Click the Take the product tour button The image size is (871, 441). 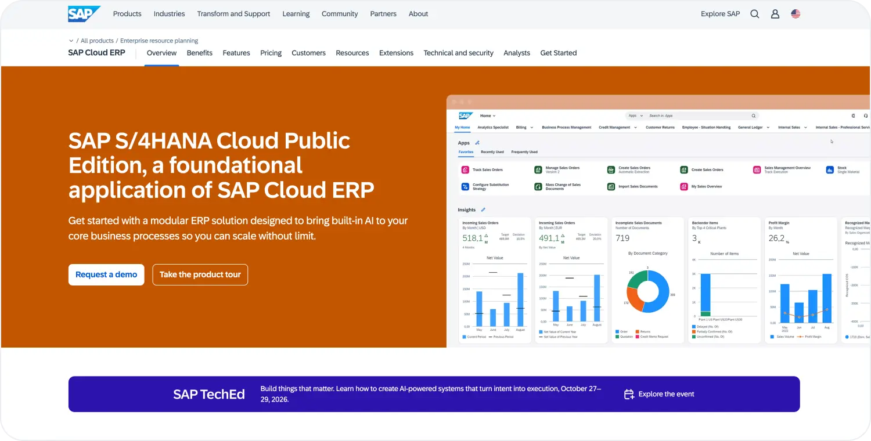pyautogui.click(x=200, y=274)
